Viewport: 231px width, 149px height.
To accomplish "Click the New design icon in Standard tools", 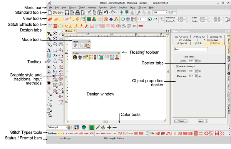I will (x=50, y=13).
